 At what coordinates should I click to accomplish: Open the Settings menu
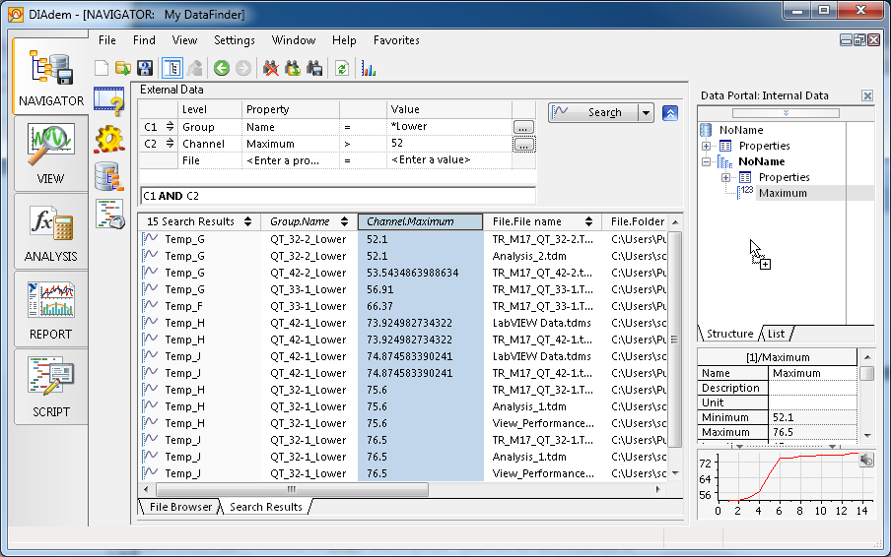tap(234, 40)
